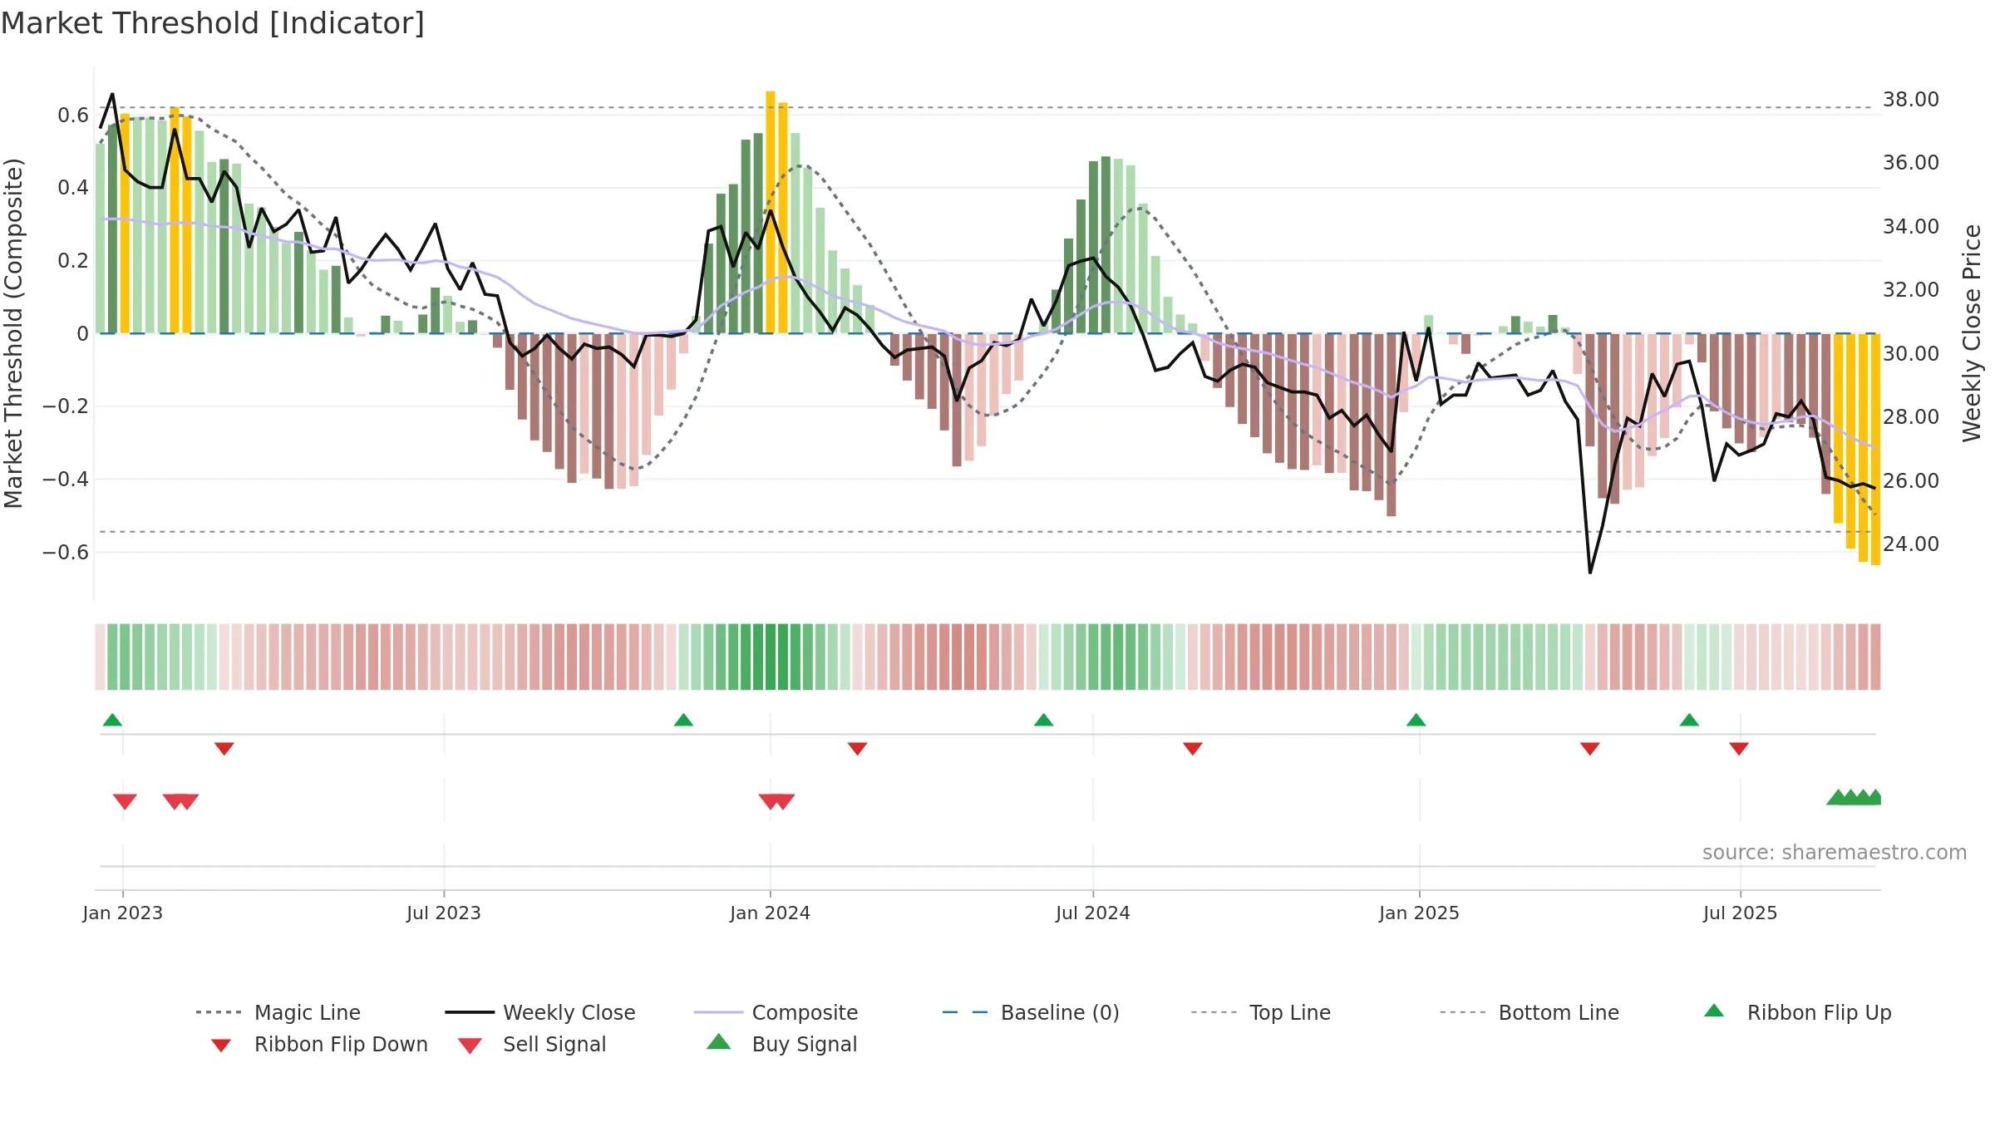
Task: Click the −0.6 composite axis label
Action: point(66,552)
